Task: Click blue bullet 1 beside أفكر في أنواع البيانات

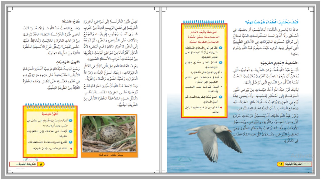Action: point(220,48)
